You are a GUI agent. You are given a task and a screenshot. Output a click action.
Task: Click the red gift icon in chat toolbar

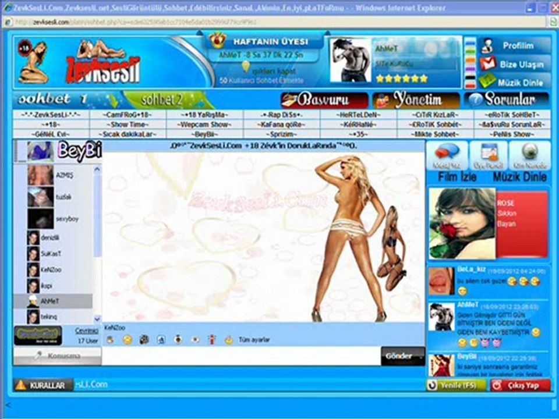(212, 339)
